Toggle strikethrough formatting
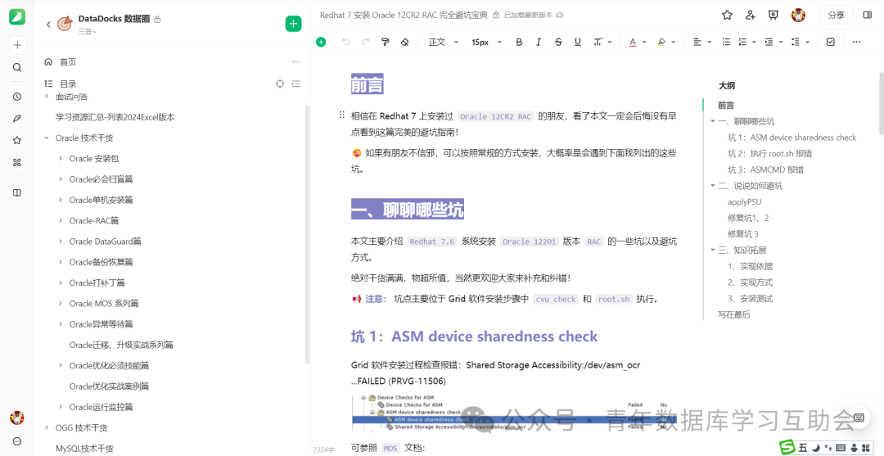The image size is (884, 456). point(558,42)
